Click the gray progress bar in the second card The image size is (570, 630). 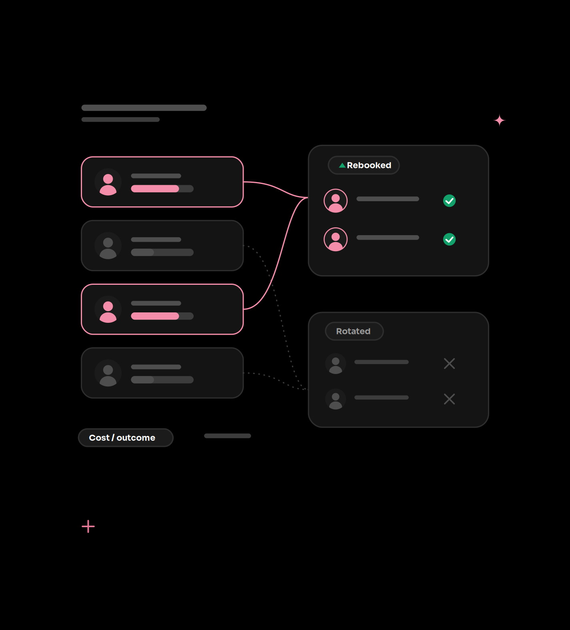(162, 252)
